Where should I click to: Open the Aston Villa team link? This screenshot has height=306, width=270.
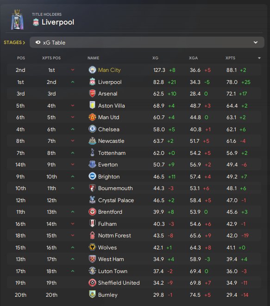tap(112, 106)
